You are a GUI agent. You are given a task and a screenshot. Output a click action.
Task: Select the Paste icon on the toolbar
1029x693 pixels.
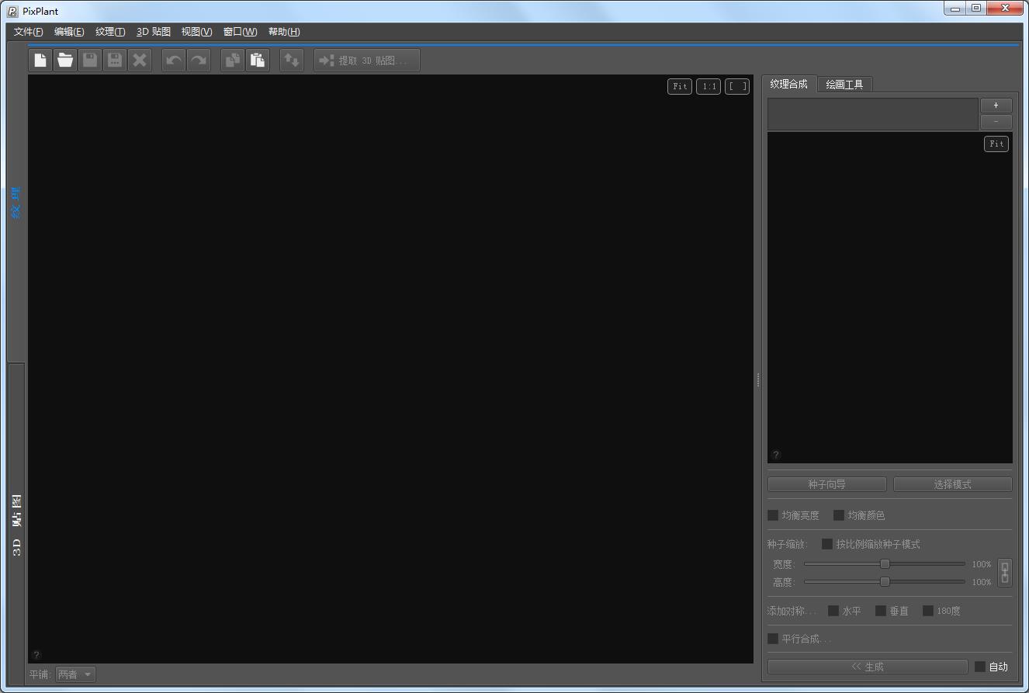[258, 60]
